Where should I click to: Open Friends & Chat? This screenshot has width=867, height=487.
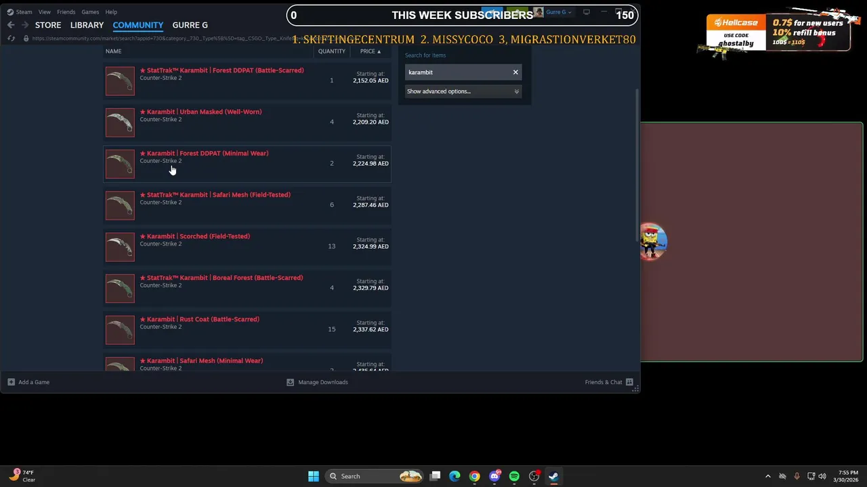(x=604, y=382)
